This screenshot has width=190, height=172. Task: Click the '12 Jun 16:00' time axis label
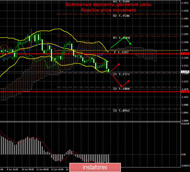[x=57, y=170]
